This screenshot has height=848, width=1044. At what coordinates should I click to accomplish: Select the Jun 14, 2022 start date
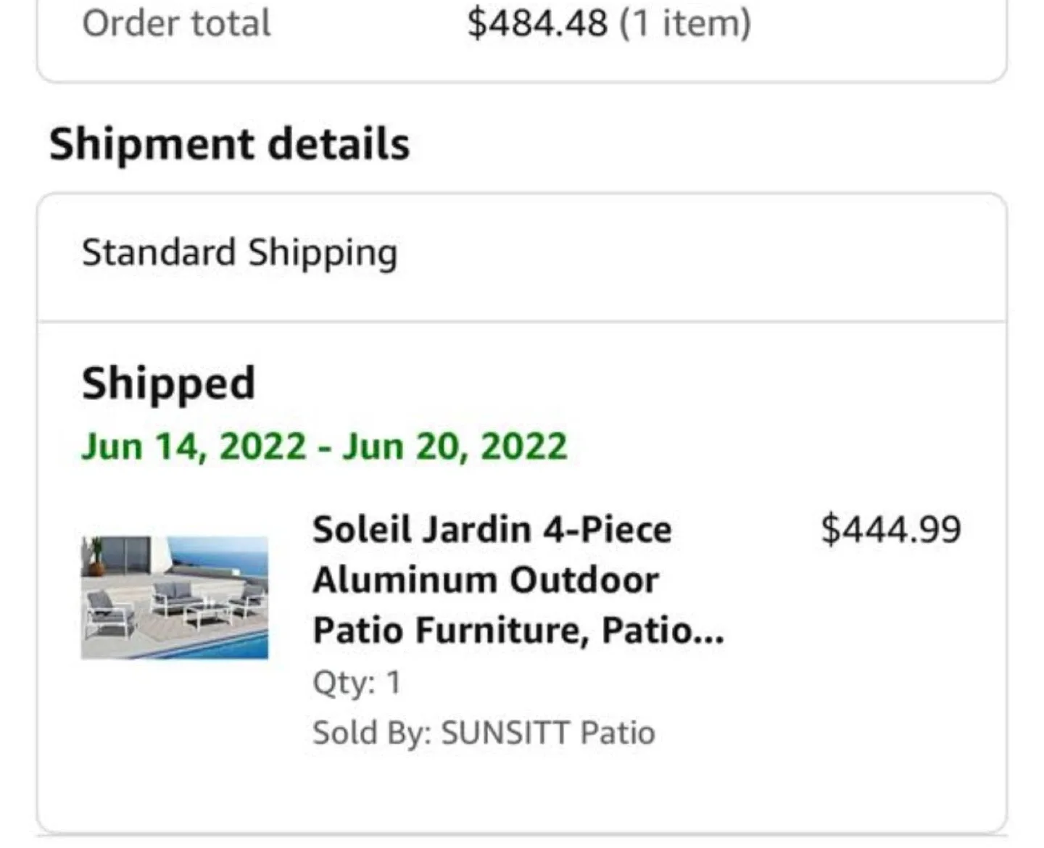(193, 445)
